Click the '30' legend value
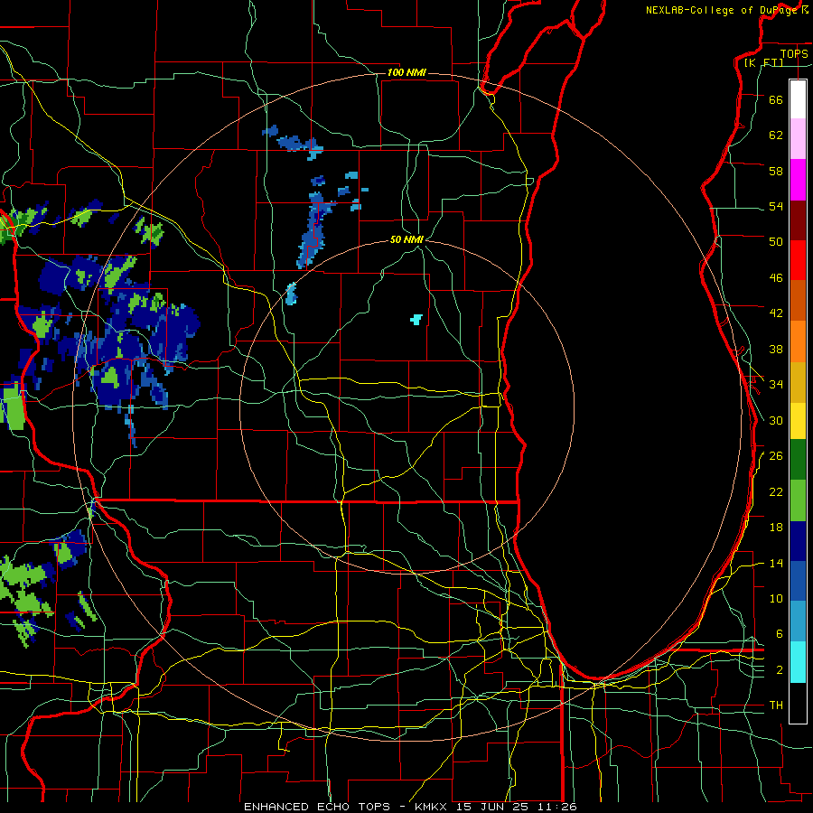Image resolution: width=813 pixels, height=813 pixels. coord(776,420)
